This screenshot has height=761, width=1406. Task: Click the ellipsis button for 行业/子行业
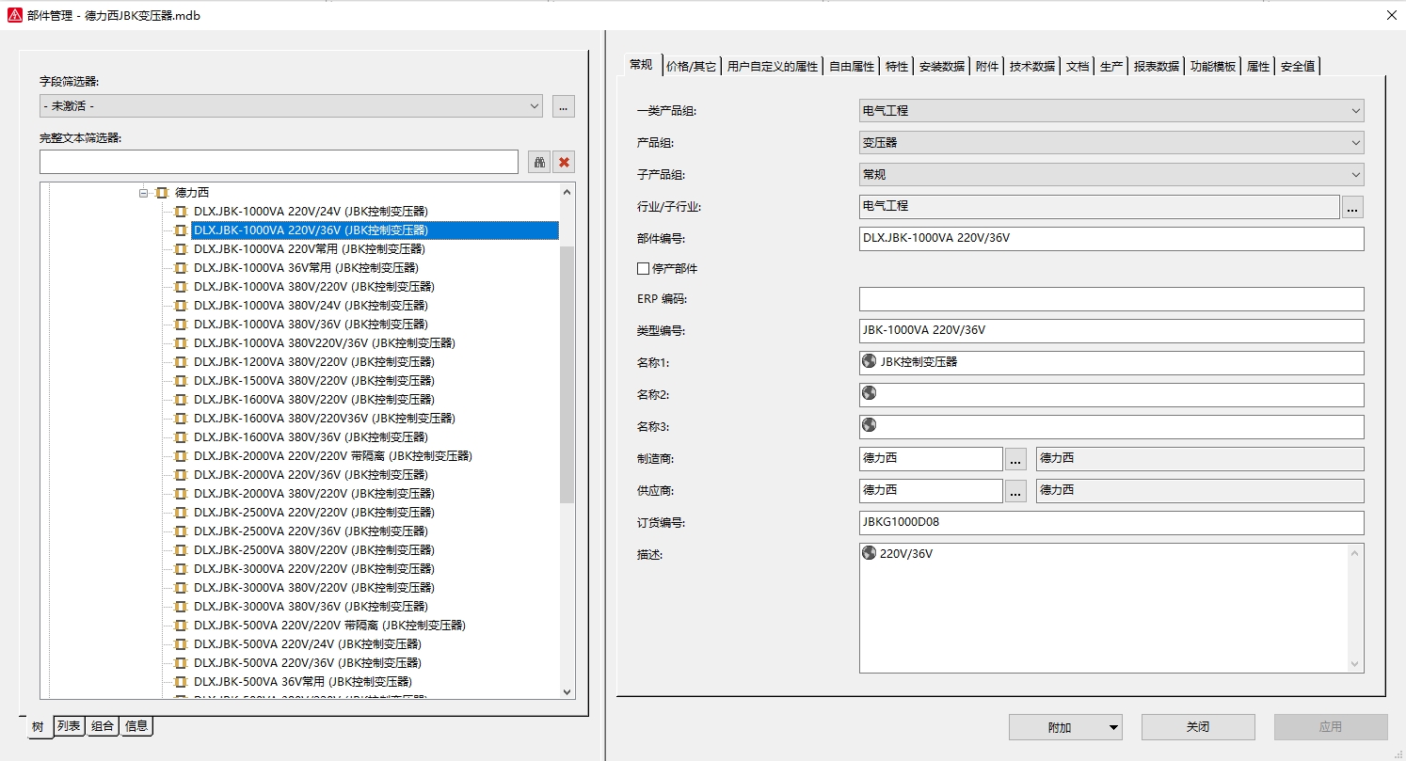[x=1352, y=207]
